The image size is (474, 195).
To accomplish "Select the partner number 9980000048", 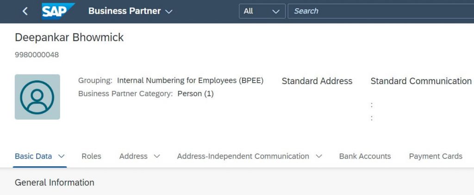I will tap(37, 55).
